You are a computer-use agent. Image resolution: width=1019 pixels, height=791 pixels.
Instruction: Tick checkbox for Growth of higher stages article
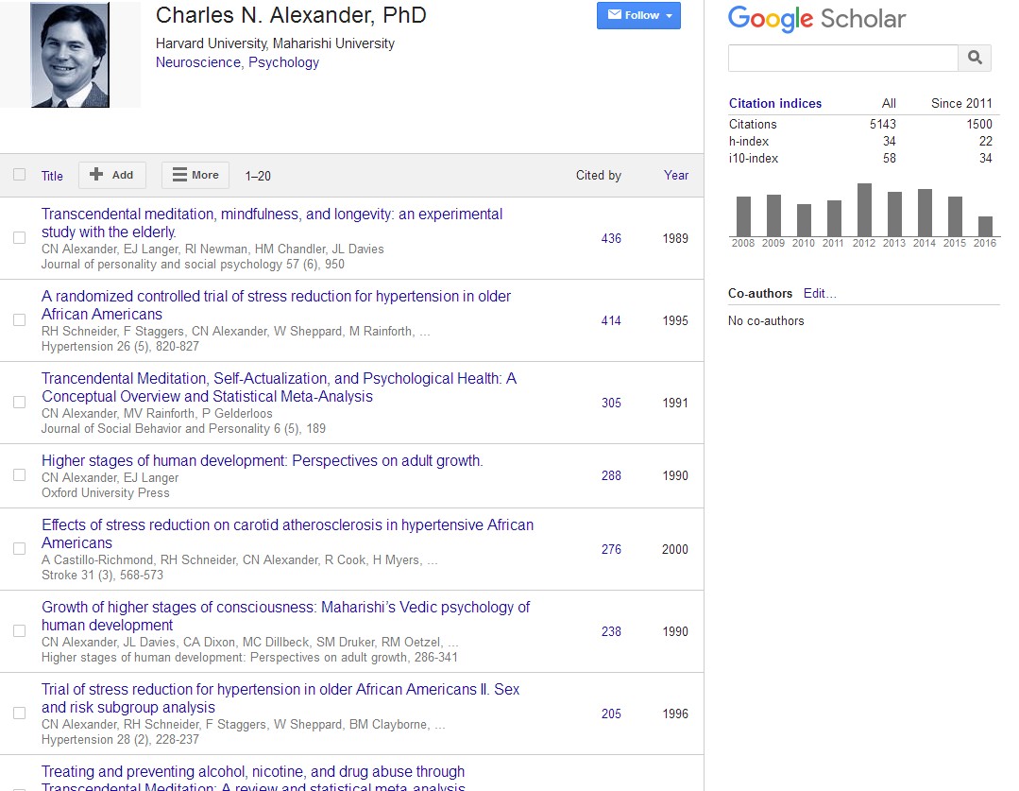(20, 631)
